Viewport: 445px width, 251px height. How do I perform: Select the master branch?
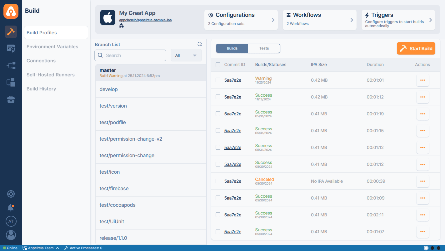[x=151, y=73]
